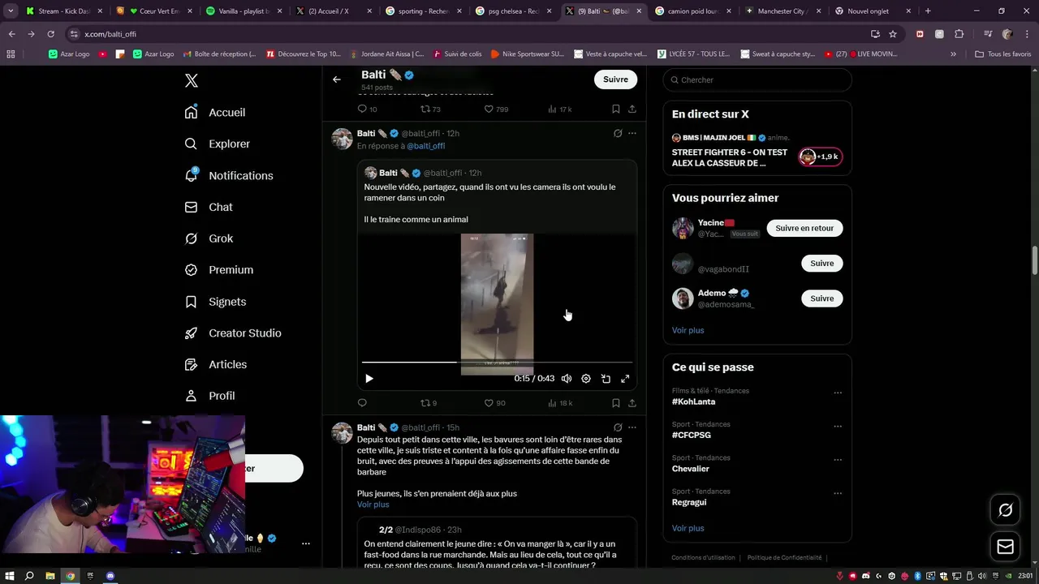Open Grok explain icon on 15h post
1039x584 pixels.
618,427
